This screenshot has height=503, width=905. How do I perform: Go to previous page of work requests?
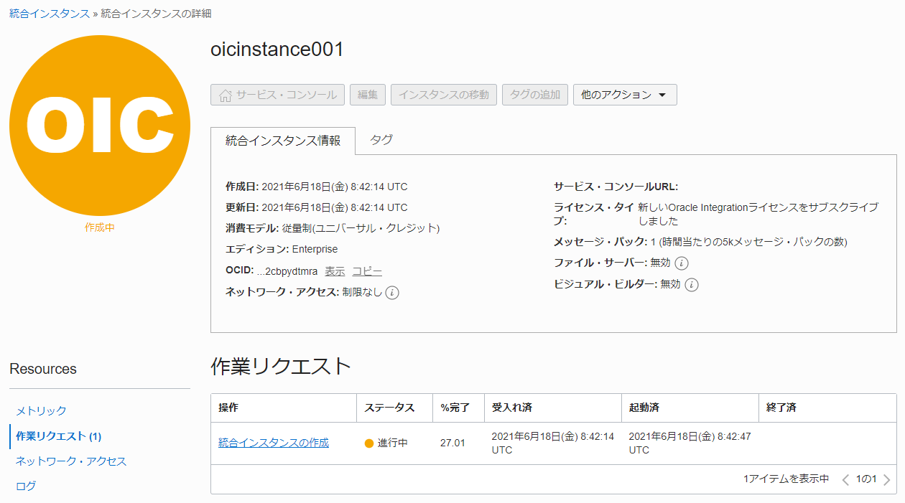tap(845, 479)
